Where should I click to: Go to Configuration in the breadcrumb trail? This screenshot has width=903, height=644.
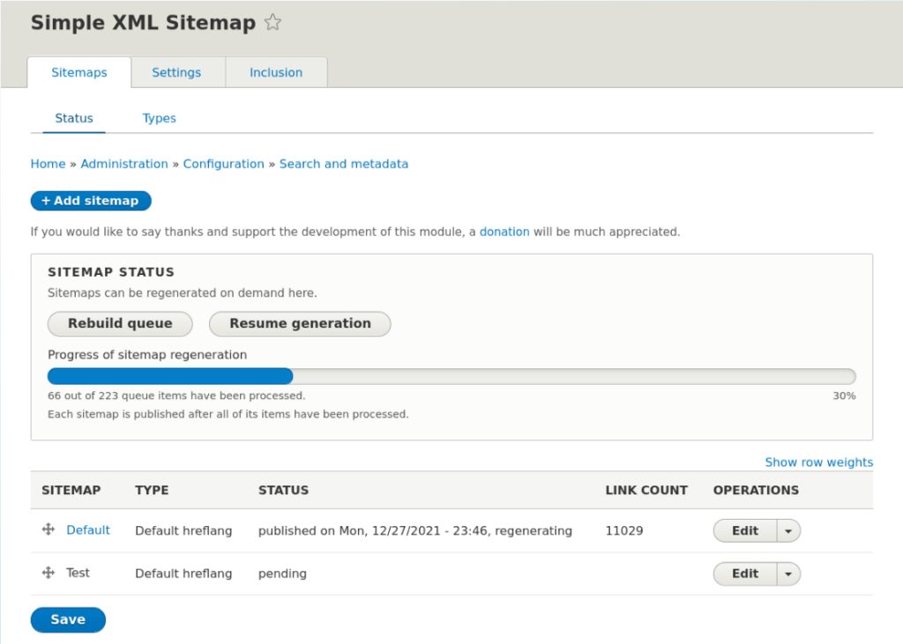(x=223, y=164)
